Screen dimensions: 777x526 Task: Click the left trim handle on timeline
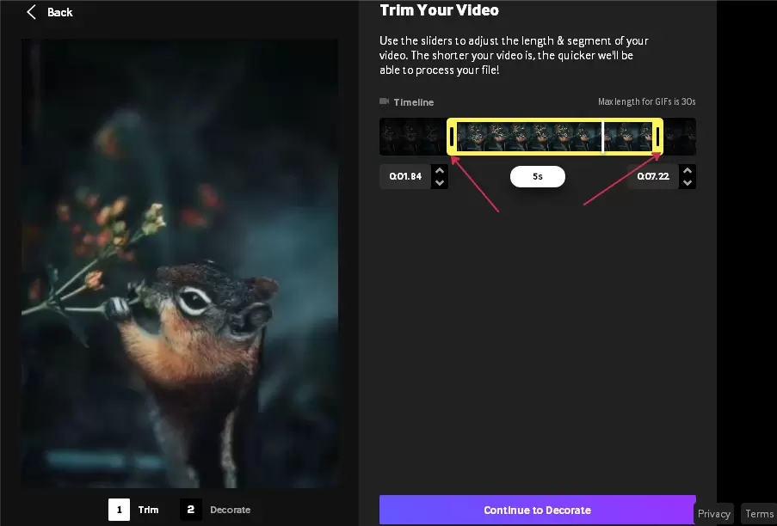pos(453,137)
